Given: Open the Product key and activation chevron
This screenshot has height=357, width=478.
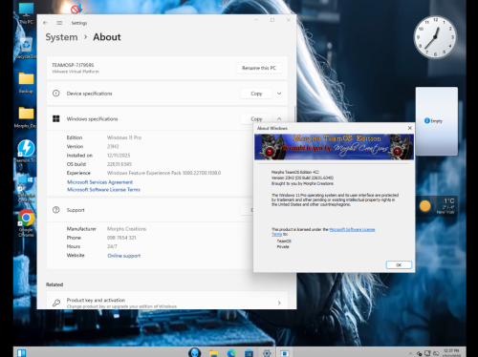Looking at the screenshot, I should click(279, 303).
